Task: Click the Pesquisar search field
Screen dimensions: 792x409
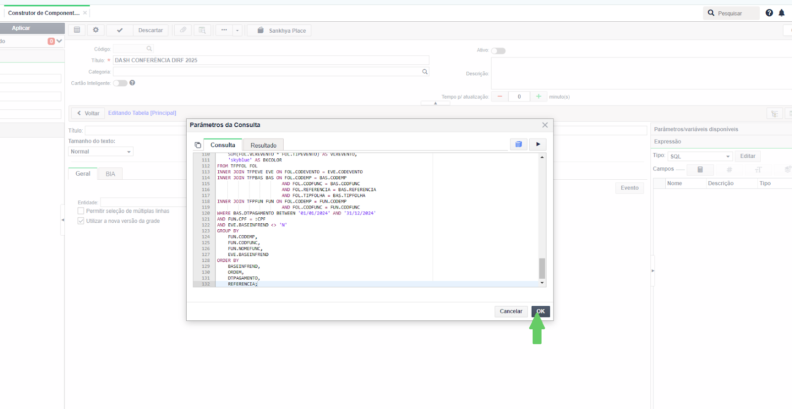Action: [x=732, y=13]
